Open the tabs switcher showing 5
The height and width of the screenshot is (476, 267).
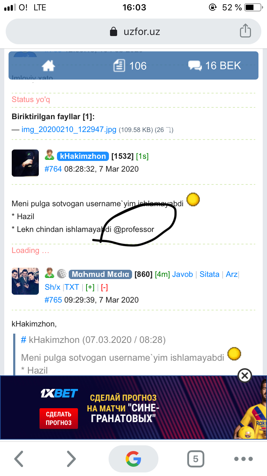[195, 459]
